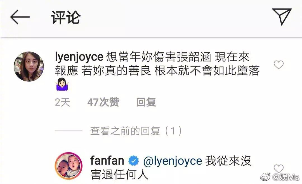Open fanfan's profile avatar with story ring

[69, 166]
